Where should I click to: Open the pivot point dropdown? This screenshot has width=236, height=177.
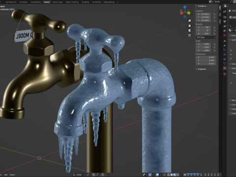[88, 175]
